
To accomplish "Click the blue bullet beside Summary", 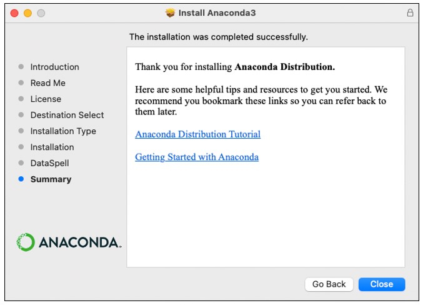I will pos(21,179).
